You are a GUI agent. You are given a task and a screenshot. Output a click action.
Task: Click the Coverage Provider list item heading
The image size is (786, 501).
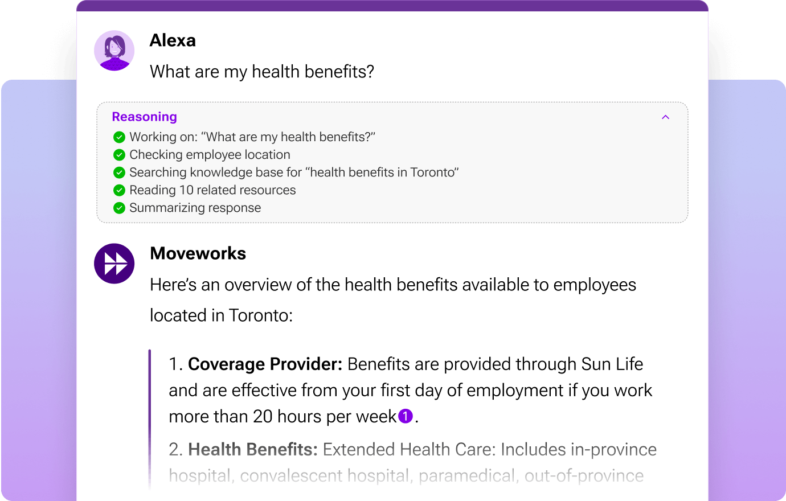click(x=265, y=364)
